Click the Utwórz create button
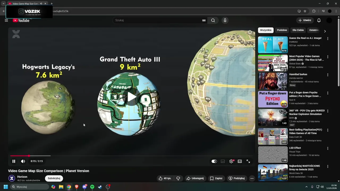Viewport: 340px width, 191px height. click(x=305, y=20)
